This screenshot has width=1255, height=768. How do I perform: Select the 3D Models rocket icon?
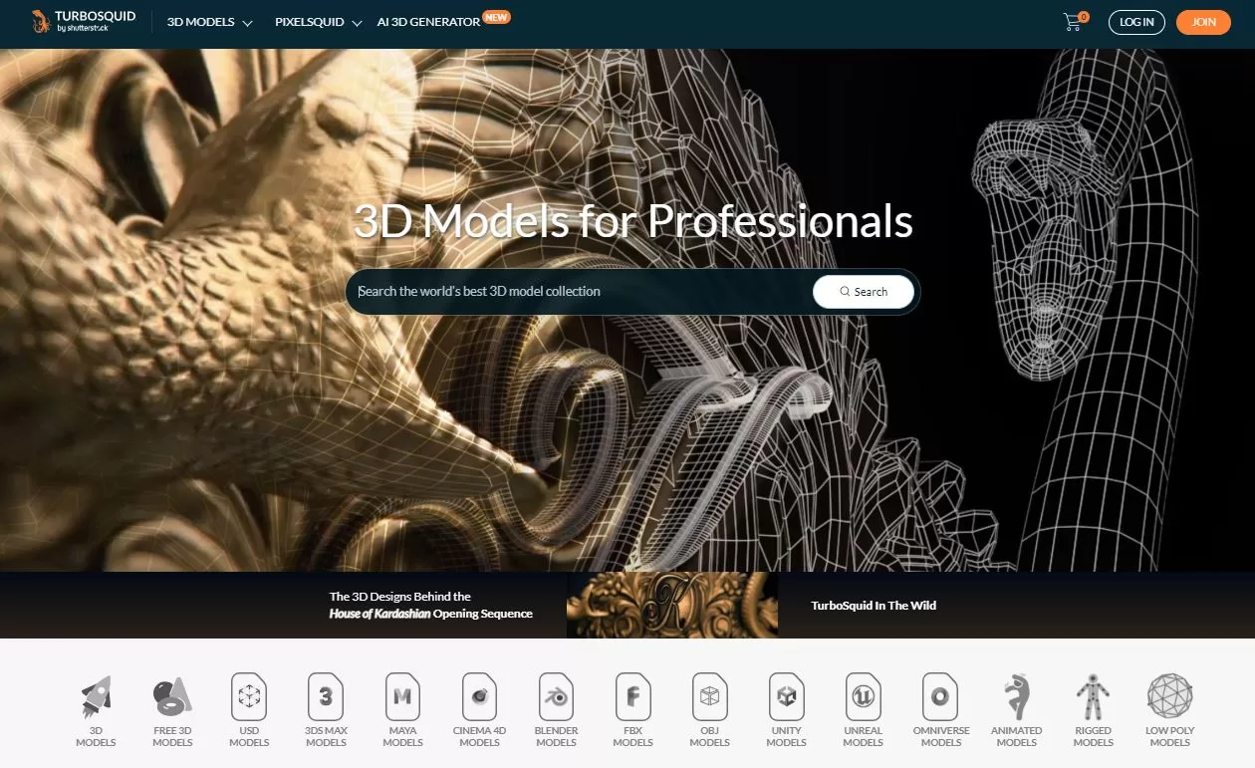97,697
